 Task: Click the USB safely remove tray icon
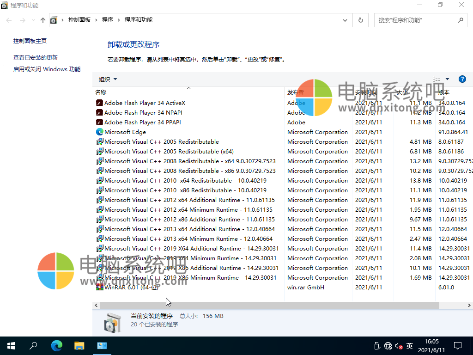coord(377,346)
